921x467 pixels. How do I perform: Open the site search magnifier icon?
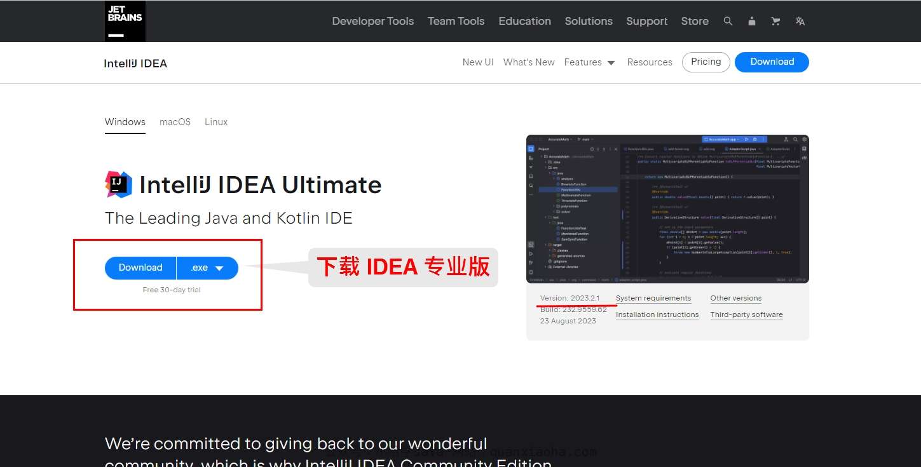[728, 21]
